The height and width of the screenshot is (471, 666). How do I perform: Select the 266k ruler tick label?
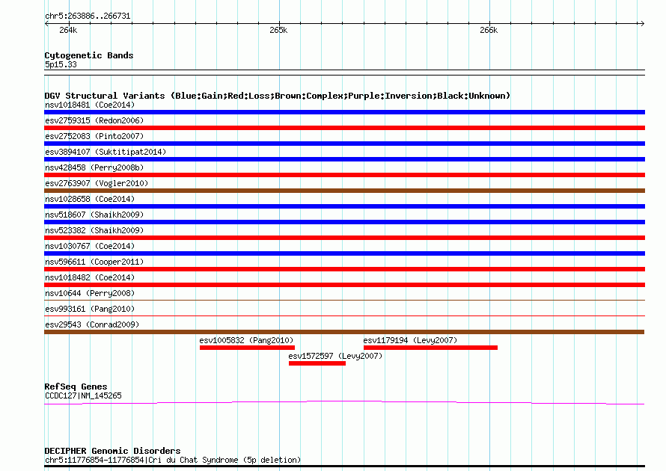(489, 30)
